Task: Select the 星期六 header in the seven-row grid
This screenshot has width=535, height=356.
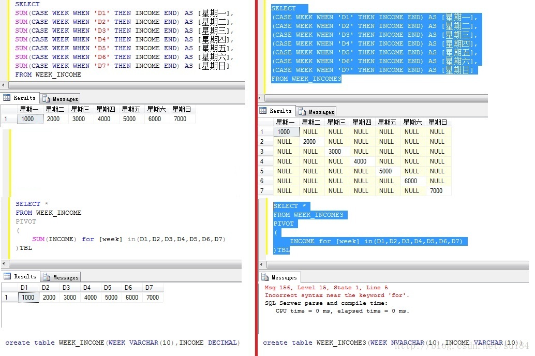Action: click(413, 122)
